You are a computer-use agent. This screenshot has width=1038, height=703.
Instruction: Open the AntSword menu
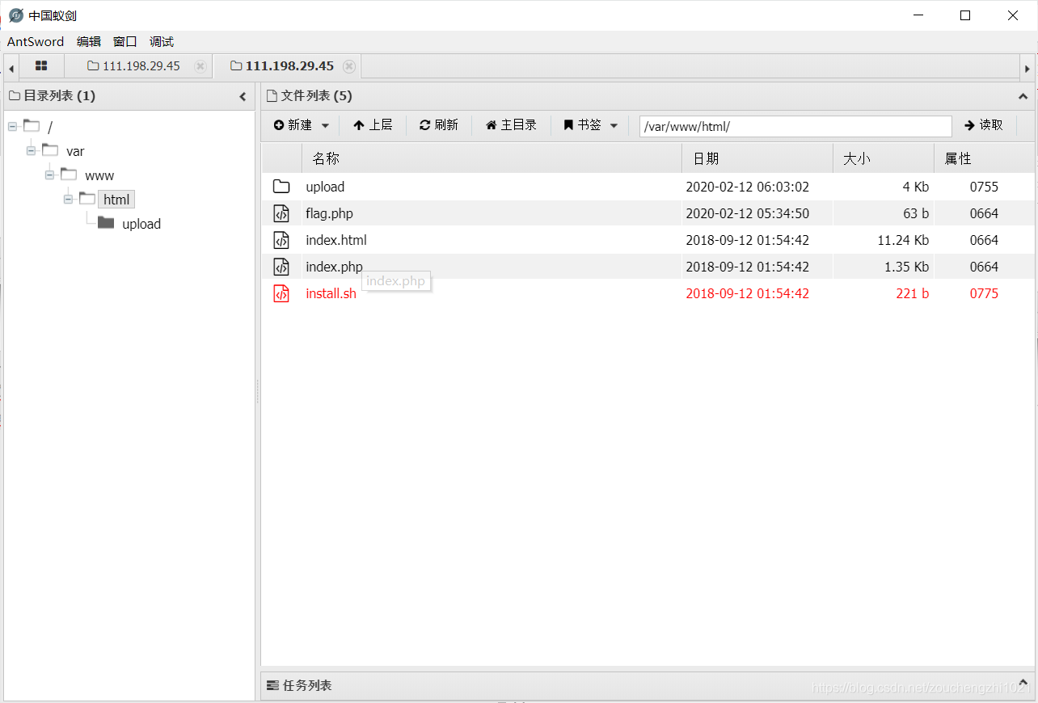pyautogui.click(x=36, y=42)
